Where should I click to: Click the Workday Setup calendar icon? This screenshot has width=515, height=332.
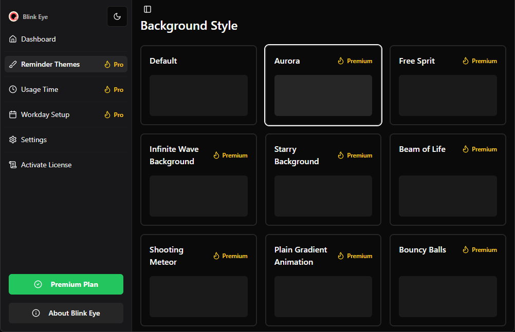(x=13, y=114)
